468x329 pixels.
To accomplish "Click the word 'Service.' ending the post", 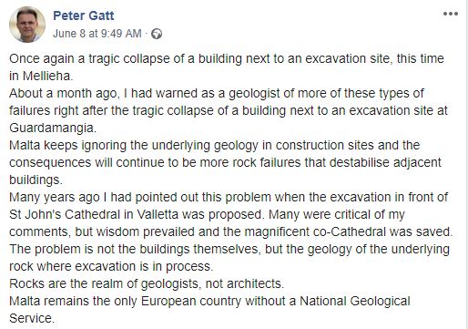I will (32, 319).
